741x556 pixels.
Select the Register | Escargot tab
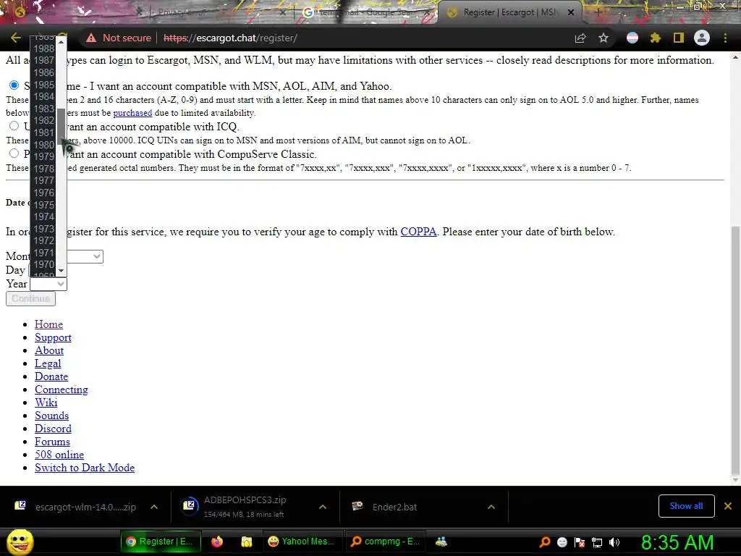(510, 13)
